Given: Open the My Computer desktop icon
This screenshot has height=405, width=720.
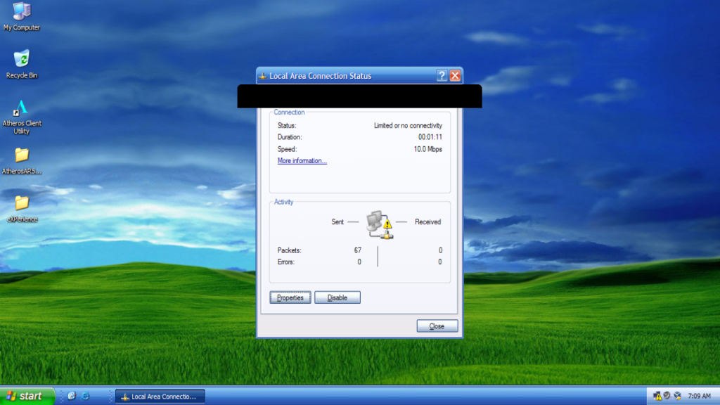Looking at the screenshot, I should click(22, 17).
